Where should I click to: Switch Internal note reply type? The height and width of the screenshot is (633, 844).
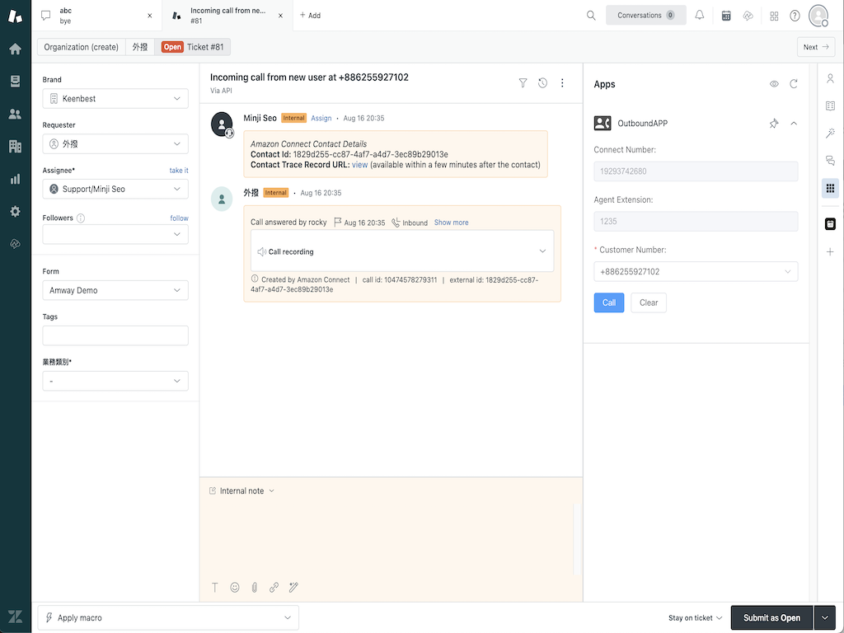click(x=241, y=491)
